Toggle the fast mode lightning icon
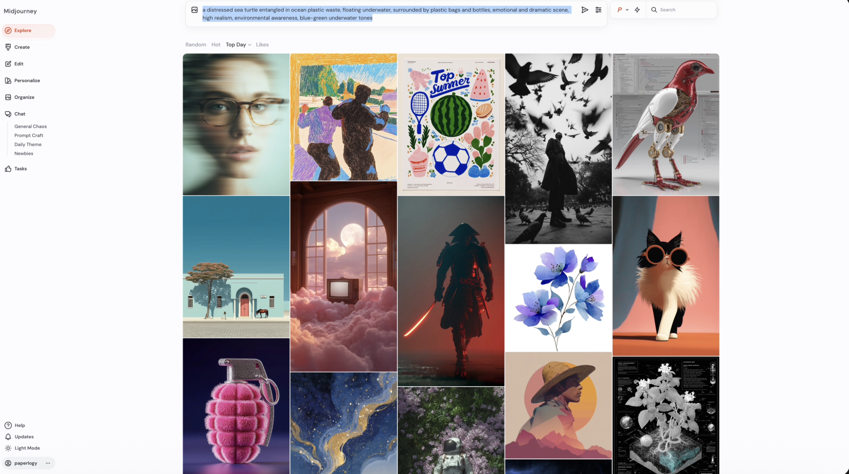 pos(637,10)
